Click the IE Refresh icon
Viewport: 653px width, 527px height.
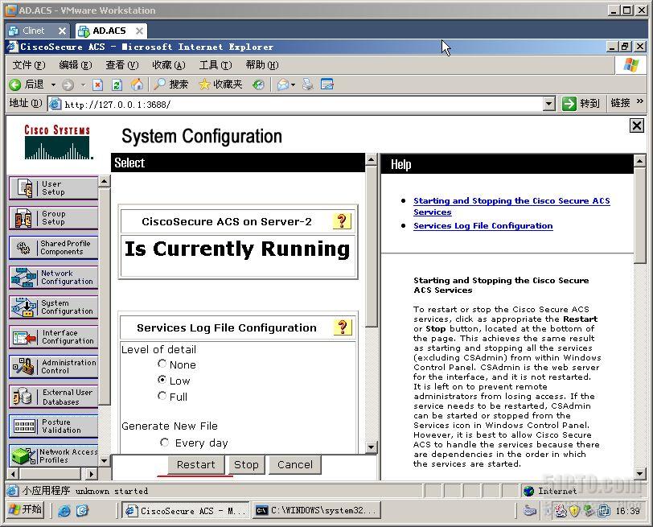click(117, 85)
